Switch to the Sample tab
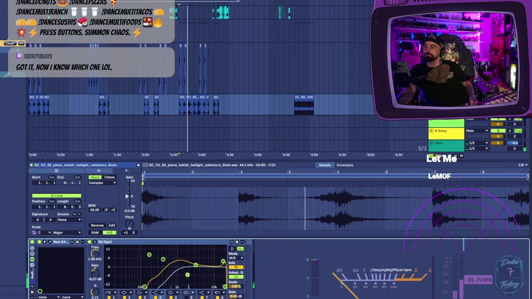This screenshot has height=299, width=532. click(x=325, y=165)
